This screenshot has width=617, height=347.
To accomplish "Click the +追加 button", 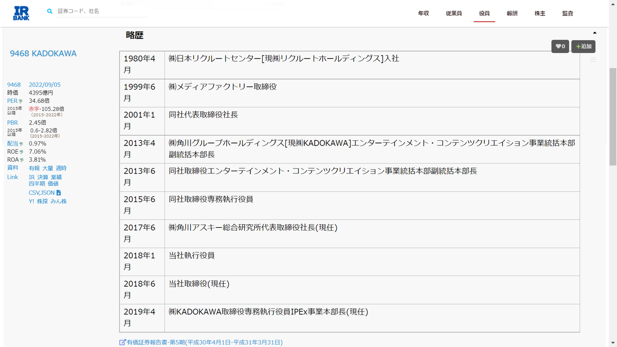I will (584, 46).
